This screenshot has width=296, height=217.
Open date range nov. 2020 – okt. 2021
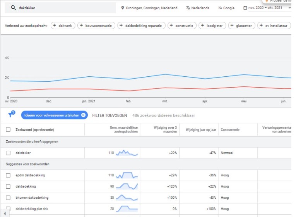265,8
